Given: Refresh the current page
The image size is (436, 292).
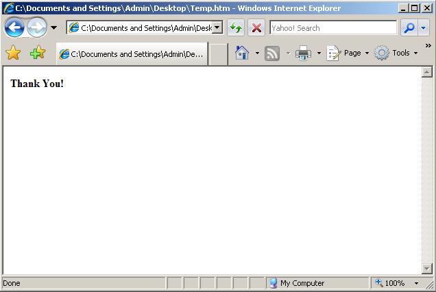Looking at the screenshot, I should [236, 28].
